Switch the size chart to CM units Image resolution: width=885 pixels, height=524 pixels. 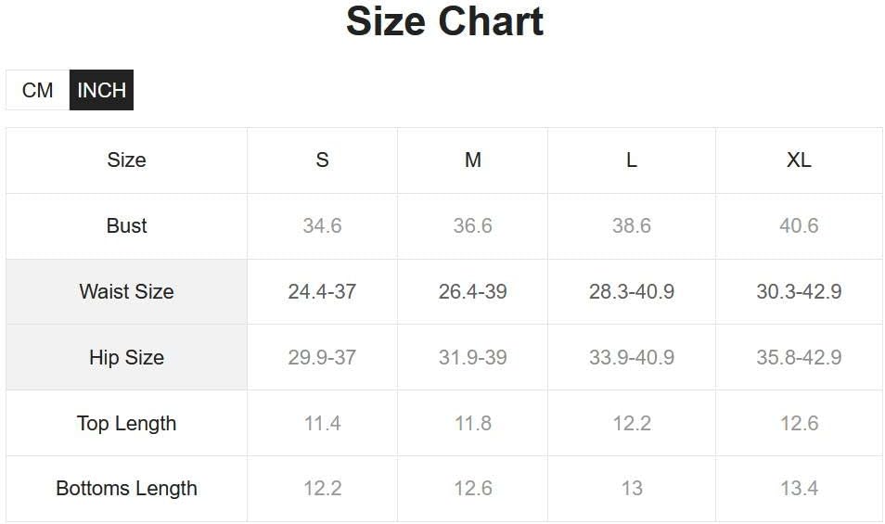pyautogui.click(x=38, y=90)
